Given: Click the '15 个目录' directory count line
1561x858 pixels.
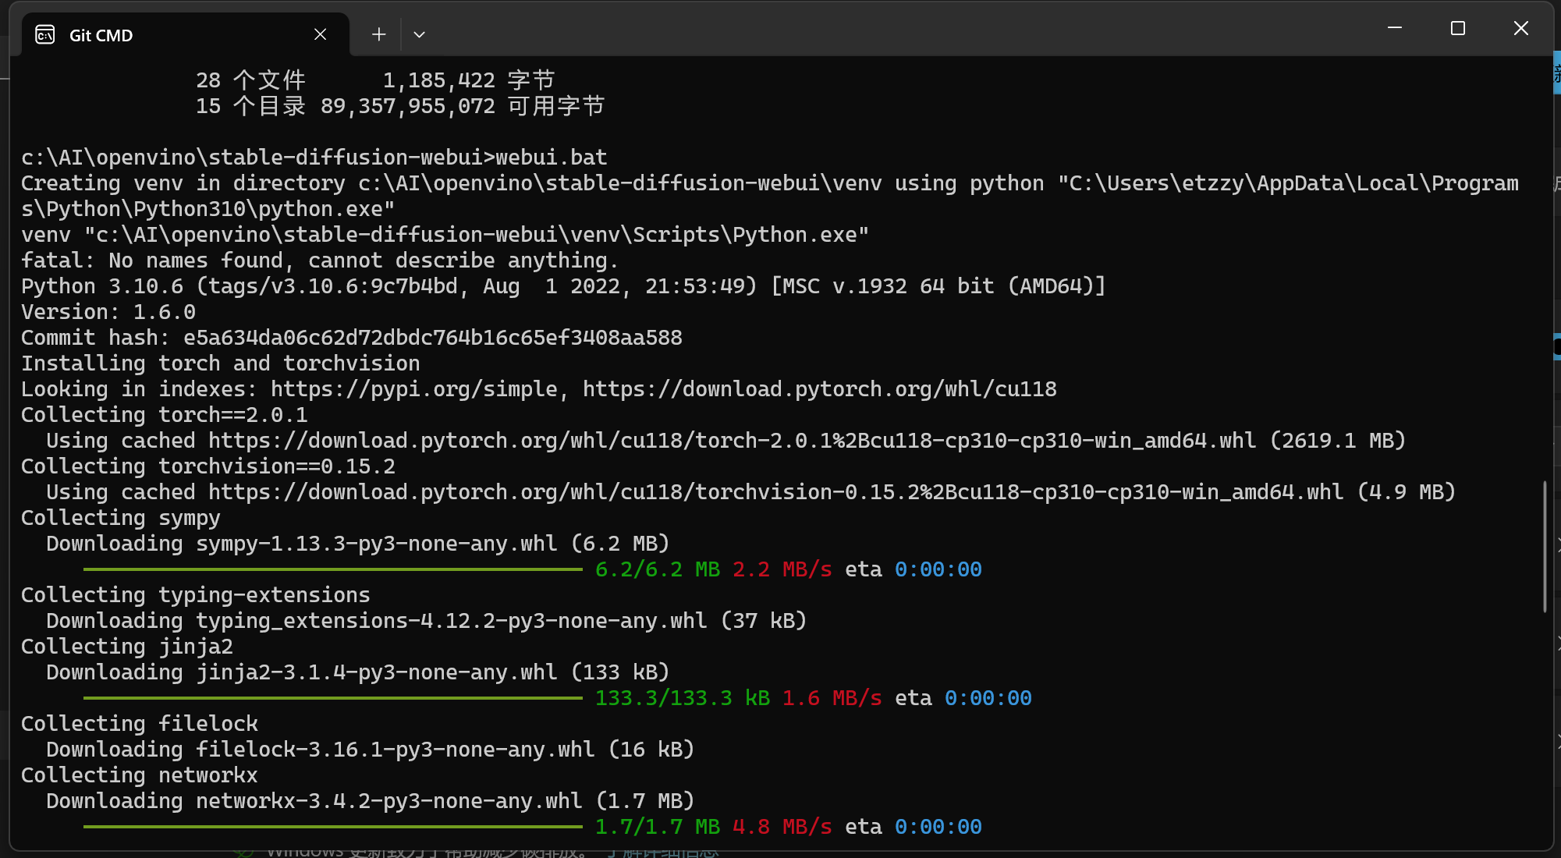Looking at the screenshot, I should 400,106.
